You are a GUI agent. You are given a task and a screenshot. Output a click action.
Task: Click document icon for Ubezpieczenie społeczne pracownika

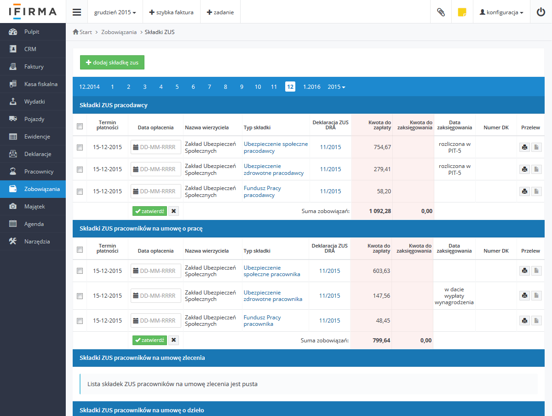click(x=536, y=271)
